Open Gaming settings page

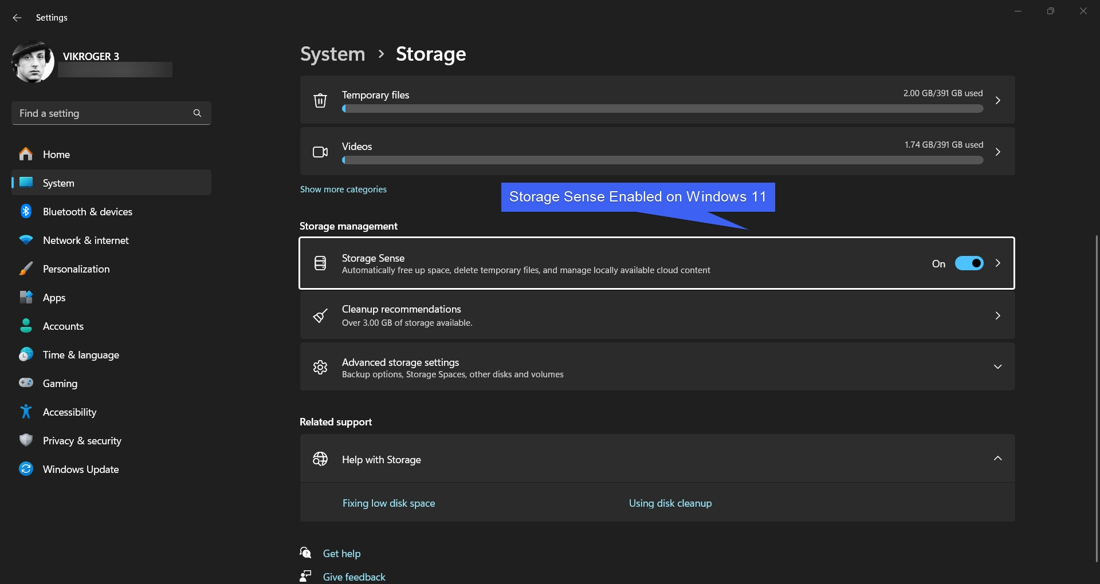pyautogui.click(x=111, y=383)
